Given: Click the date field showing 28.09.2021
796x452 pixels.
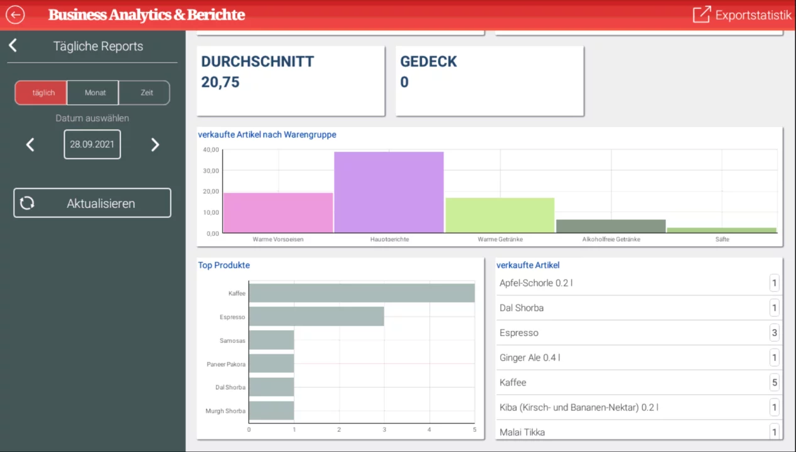Looking at the screenshot, I should [92, 144].
